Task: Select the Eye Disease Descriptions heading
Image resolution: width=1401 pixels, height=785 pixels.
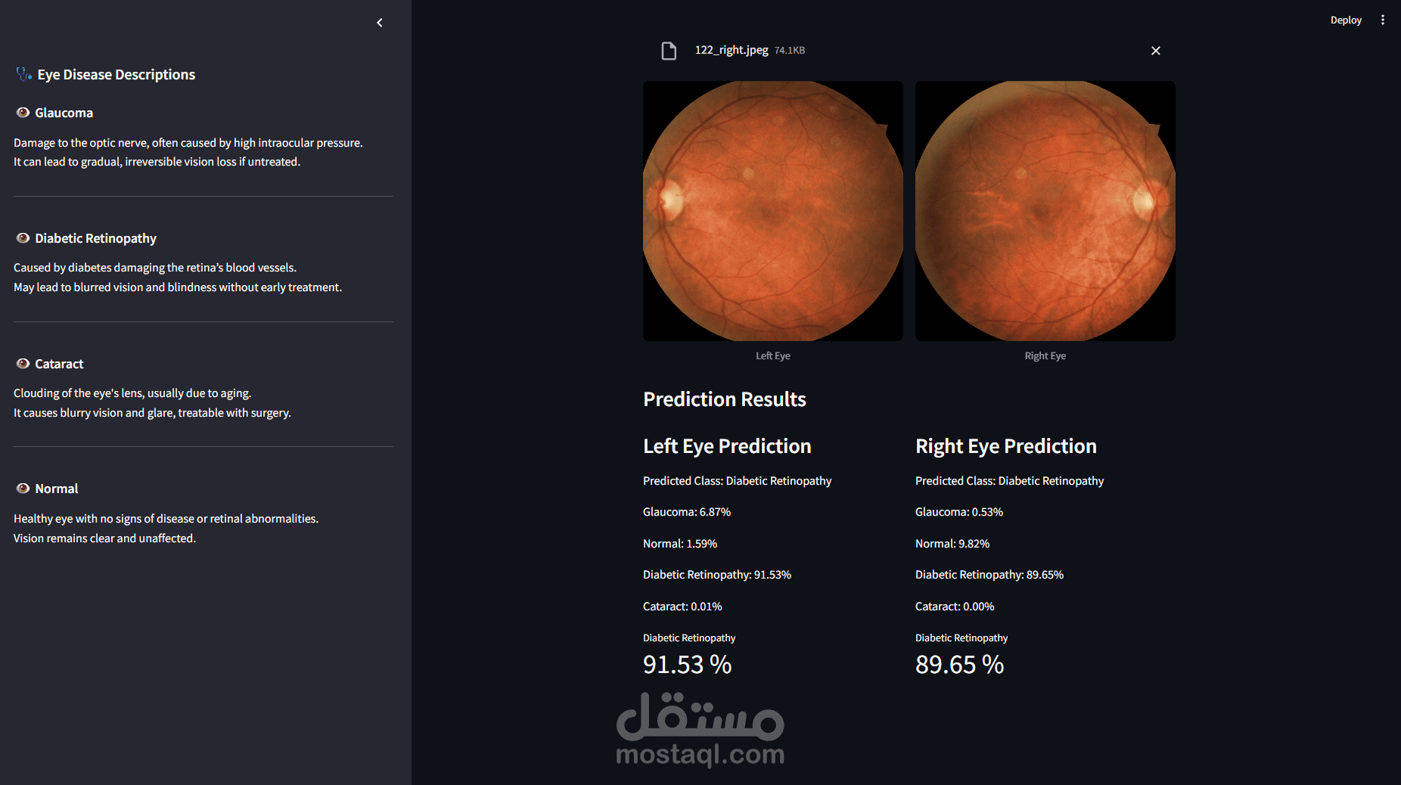Action: 116,74
